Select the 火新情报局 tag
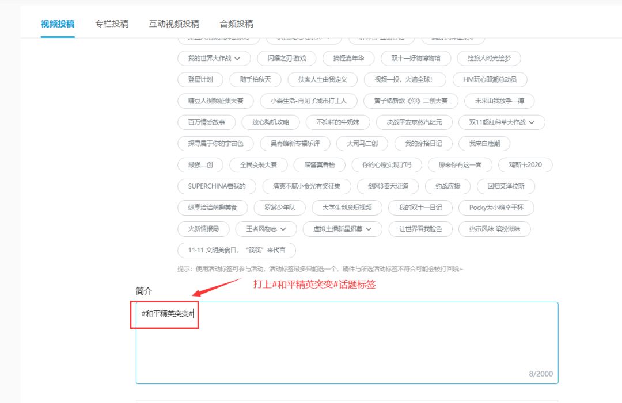 click(x=203, y=229)
